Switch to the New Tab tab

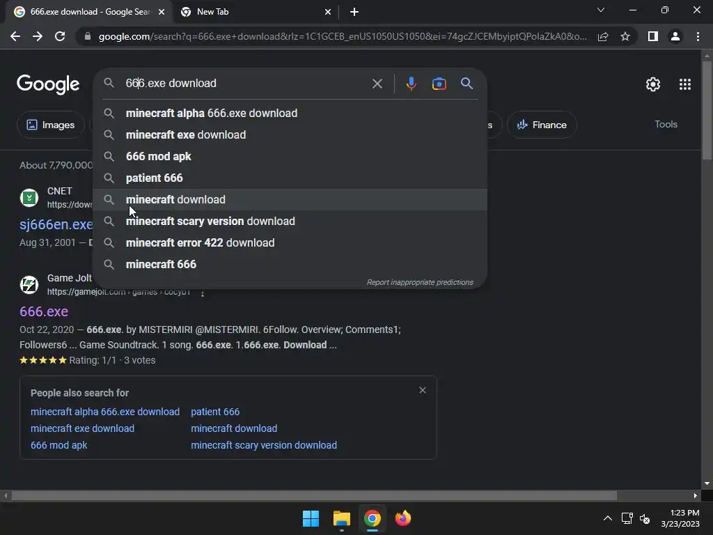256,12
